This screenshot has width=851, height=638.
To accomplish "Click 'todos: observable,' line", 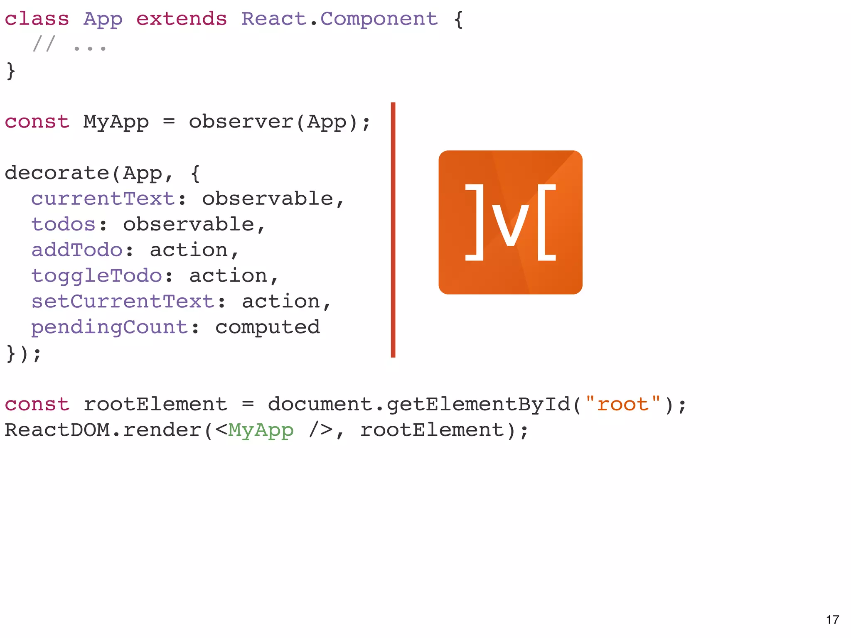I will click(148, 225).
